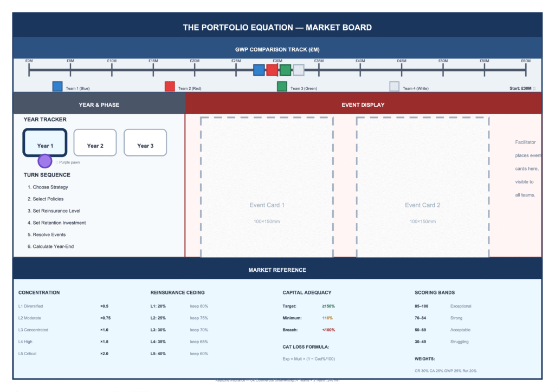
Task: Click the 'Event Display' header
Action: pyautogui.click(x=363, y=104)
